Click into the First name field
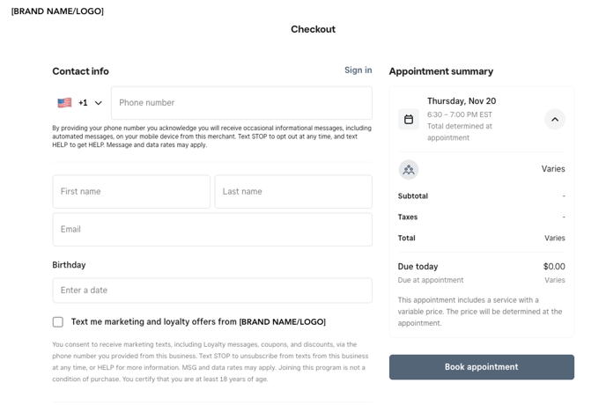606x405 pixels. tap(131, 192)
